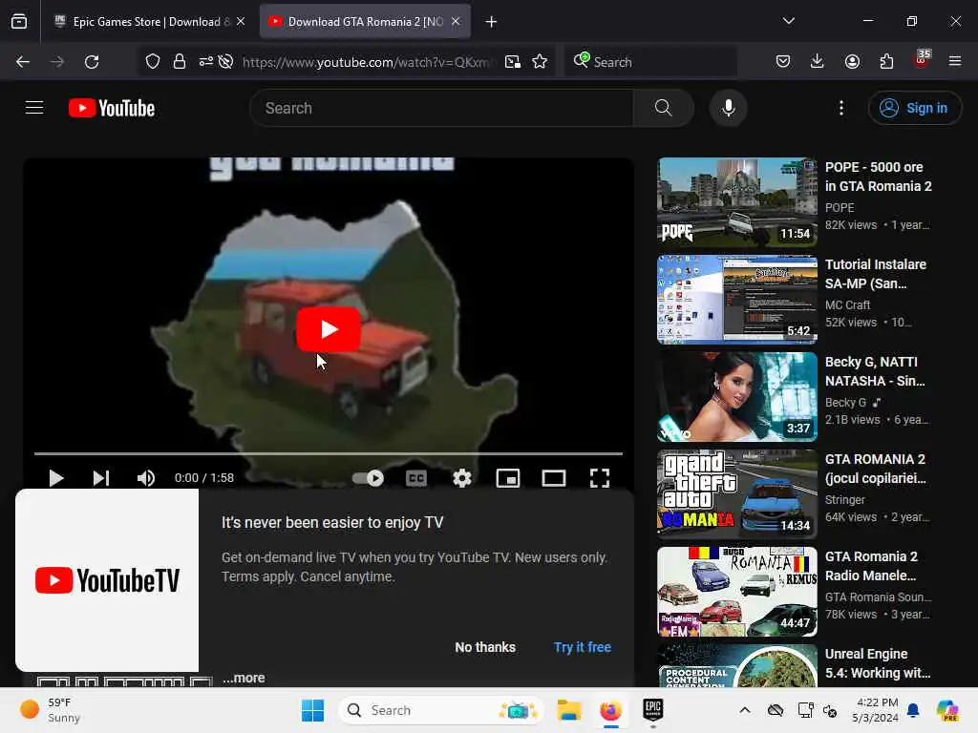Open YouTube settings three-dot menu
978x733 pixels.
(x=841, y=108)
